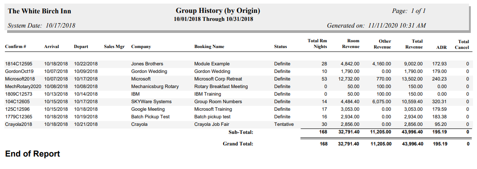Select the Mechanicsburg Rotary company entry
Image resolution: width=477 pixels, height=169 pixels.
coord(155,87)
